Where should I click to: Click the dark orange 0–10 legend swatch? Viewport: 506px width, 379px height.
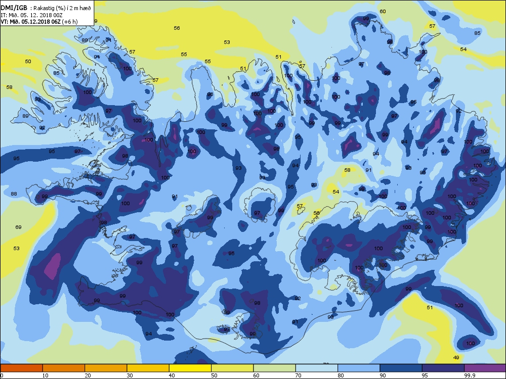tap(21, 368)
